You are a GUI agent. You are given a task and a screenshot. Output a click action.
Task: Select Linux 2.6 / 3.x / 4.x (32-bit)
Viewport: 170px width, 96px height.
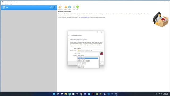(88, 61)
